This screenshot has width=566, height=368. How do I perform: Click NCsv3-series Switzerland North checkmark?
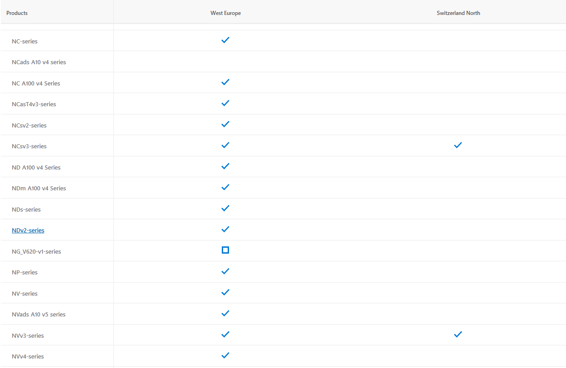click(458, 145)
